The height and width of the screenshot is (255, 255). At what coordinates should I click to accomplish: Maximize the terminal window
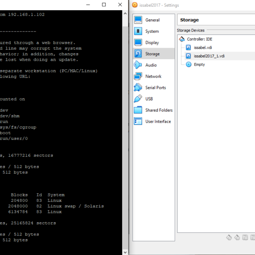pyautogui.click(x=104, y=5)
